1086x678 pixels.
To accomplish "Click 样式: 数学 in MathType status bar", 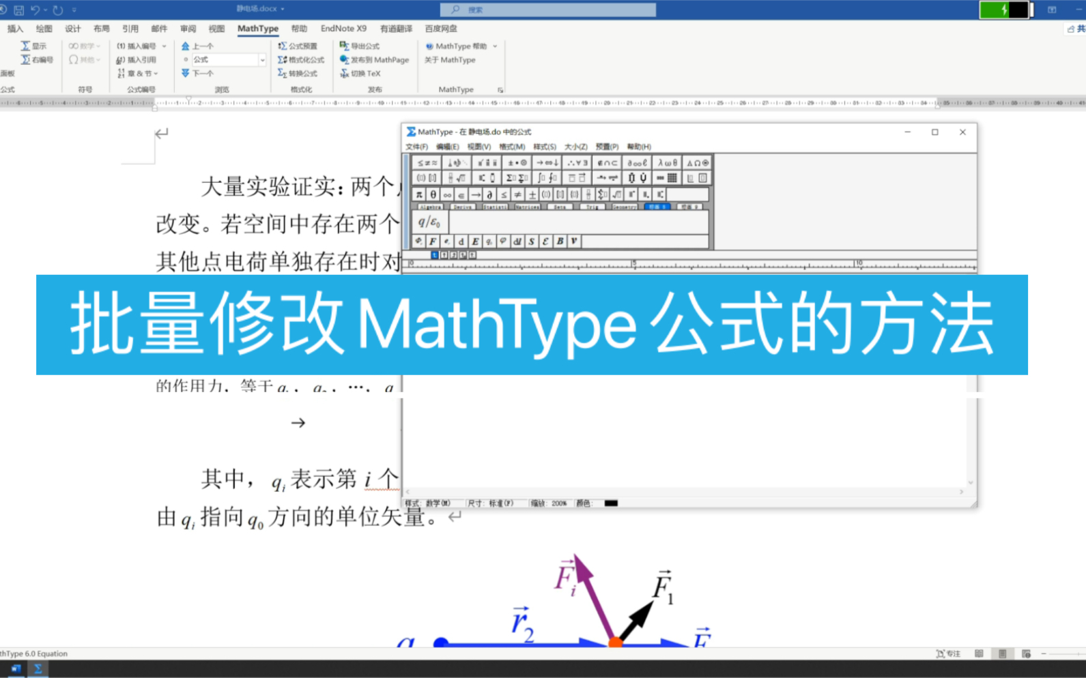I will [x=429, y=503].
